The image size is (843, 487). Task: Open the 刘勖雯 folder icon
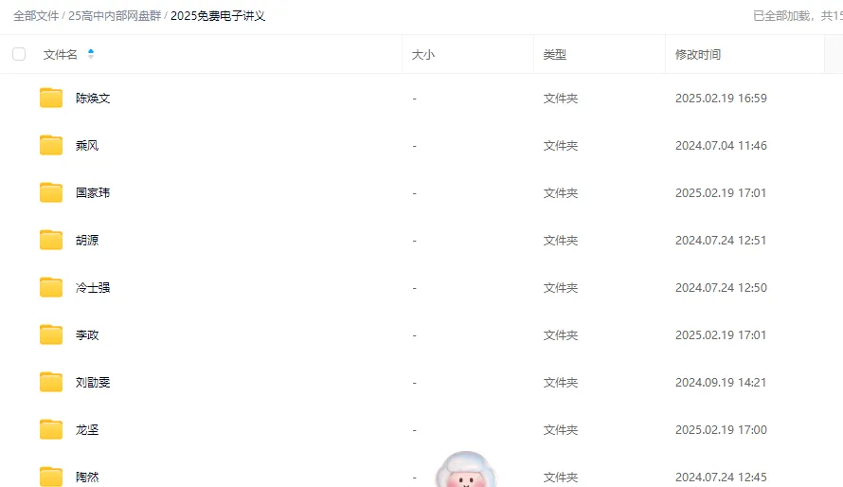point(51,382)
